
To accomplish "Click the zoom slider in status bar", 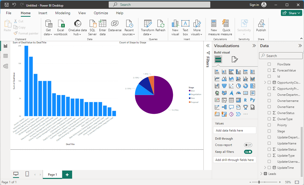I will [259, 182].
